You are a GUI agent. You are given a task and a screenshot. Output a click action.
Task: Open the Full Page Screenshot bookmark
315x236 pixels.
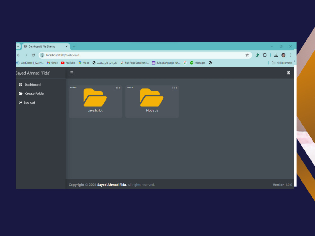click(135, 63)
